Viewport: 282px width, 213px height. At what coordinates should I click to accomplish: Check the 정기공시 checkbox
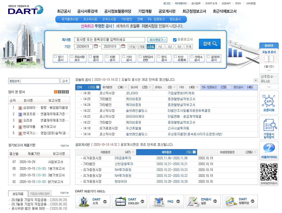tap(55, 57)
